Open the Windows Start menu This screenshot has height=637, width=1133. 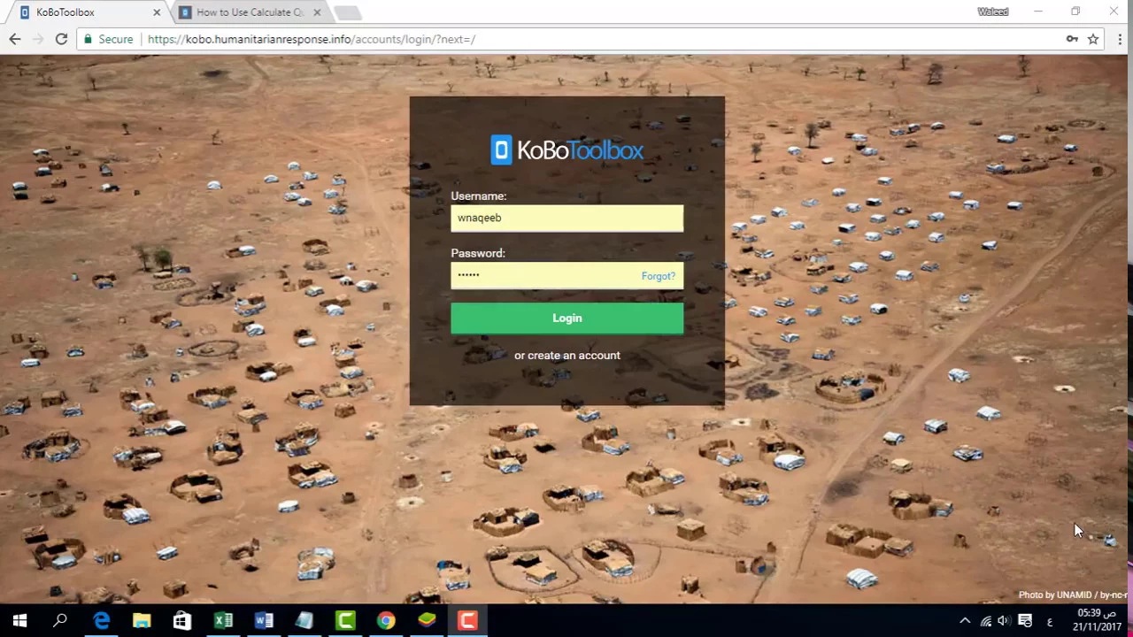pyautogui.click(x=19, y=621)
